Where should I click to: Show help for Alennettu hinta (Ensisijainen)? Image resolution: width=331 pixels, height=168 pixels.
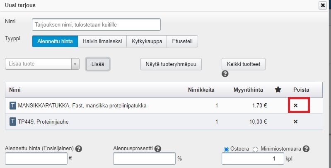(x=79, y=149)
